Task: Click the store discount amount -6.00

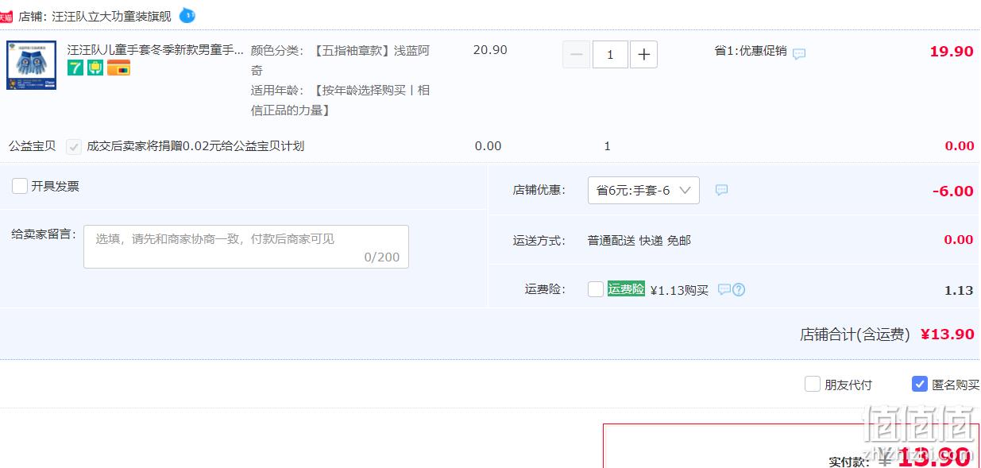Action: pyautogui.click(x=952, y=191)
